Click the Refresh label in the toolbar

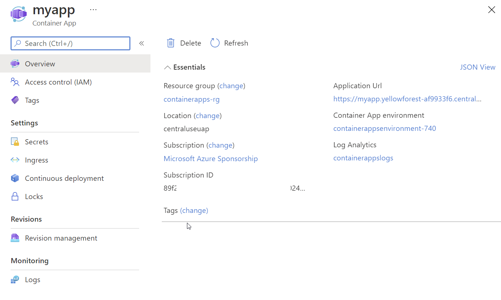coord(236,43)
